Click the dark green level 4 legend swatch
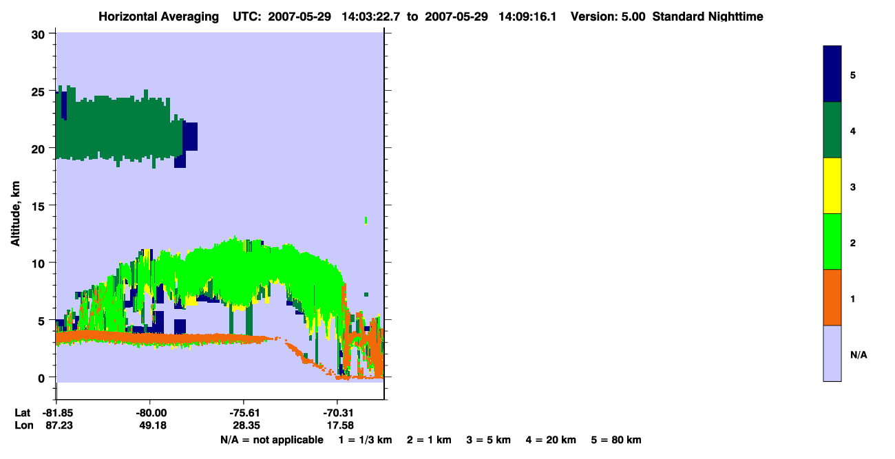Screen dimensions: 895x459 click(x=832, y=130)
